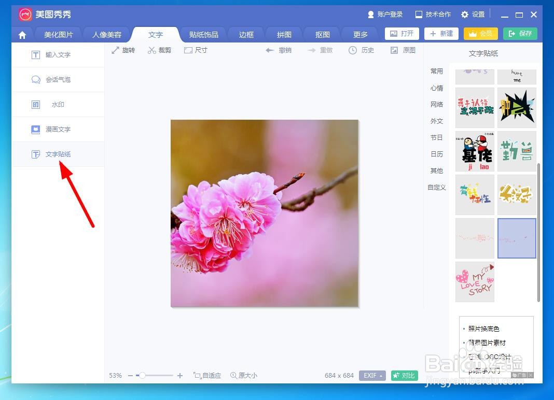This screenshot has width=554, height=400.
Task: Click the green 保存 button
Action: [x=520, y=34]
